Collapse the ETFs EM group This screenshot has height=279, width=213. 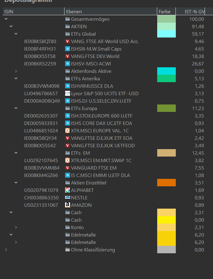point(16,153)
